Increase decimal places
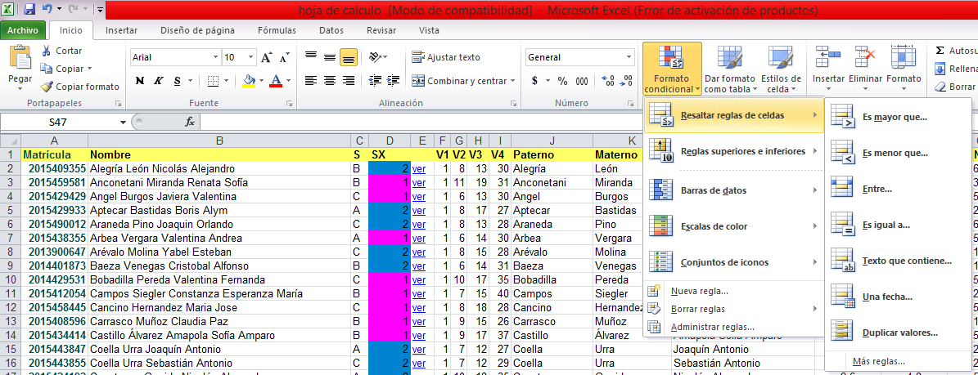Screen dimensions: 978x375 [x=610, y=80]
